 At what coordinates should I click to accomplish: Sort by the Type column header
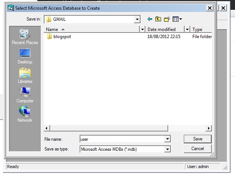pyautogui.click(x=201, y=29)
